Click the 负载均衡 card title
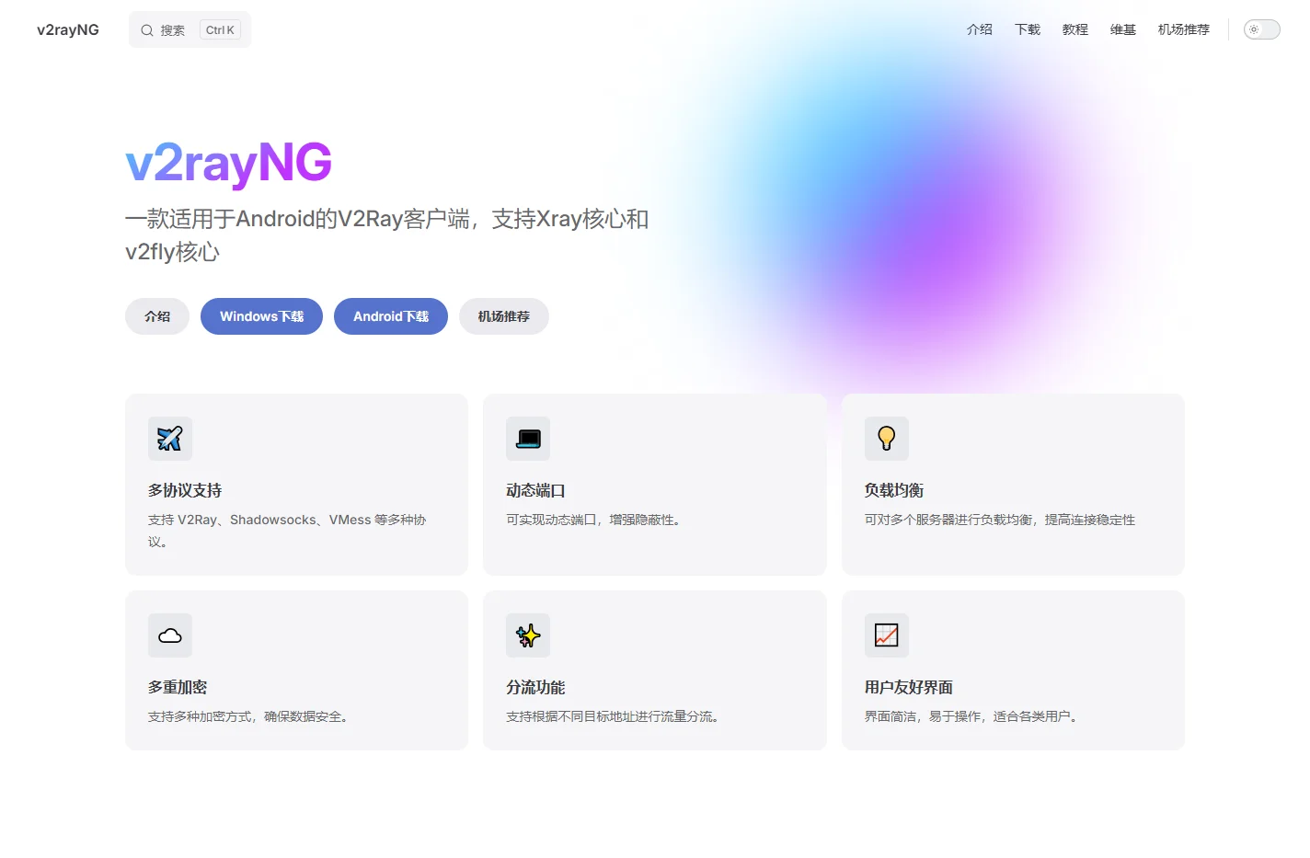The width and height of the screenshot is (1310, 858). (x=894, y=490)
